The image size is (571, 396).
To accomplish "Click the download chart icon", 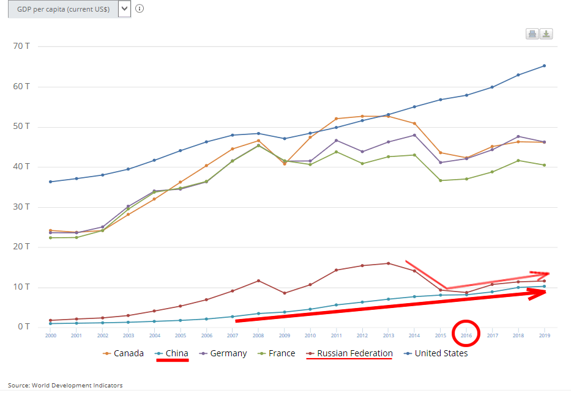I will pyautogui.click(x=546, y=34).
